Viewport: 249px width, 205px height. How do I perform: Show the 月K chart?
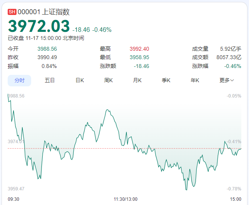137,80
